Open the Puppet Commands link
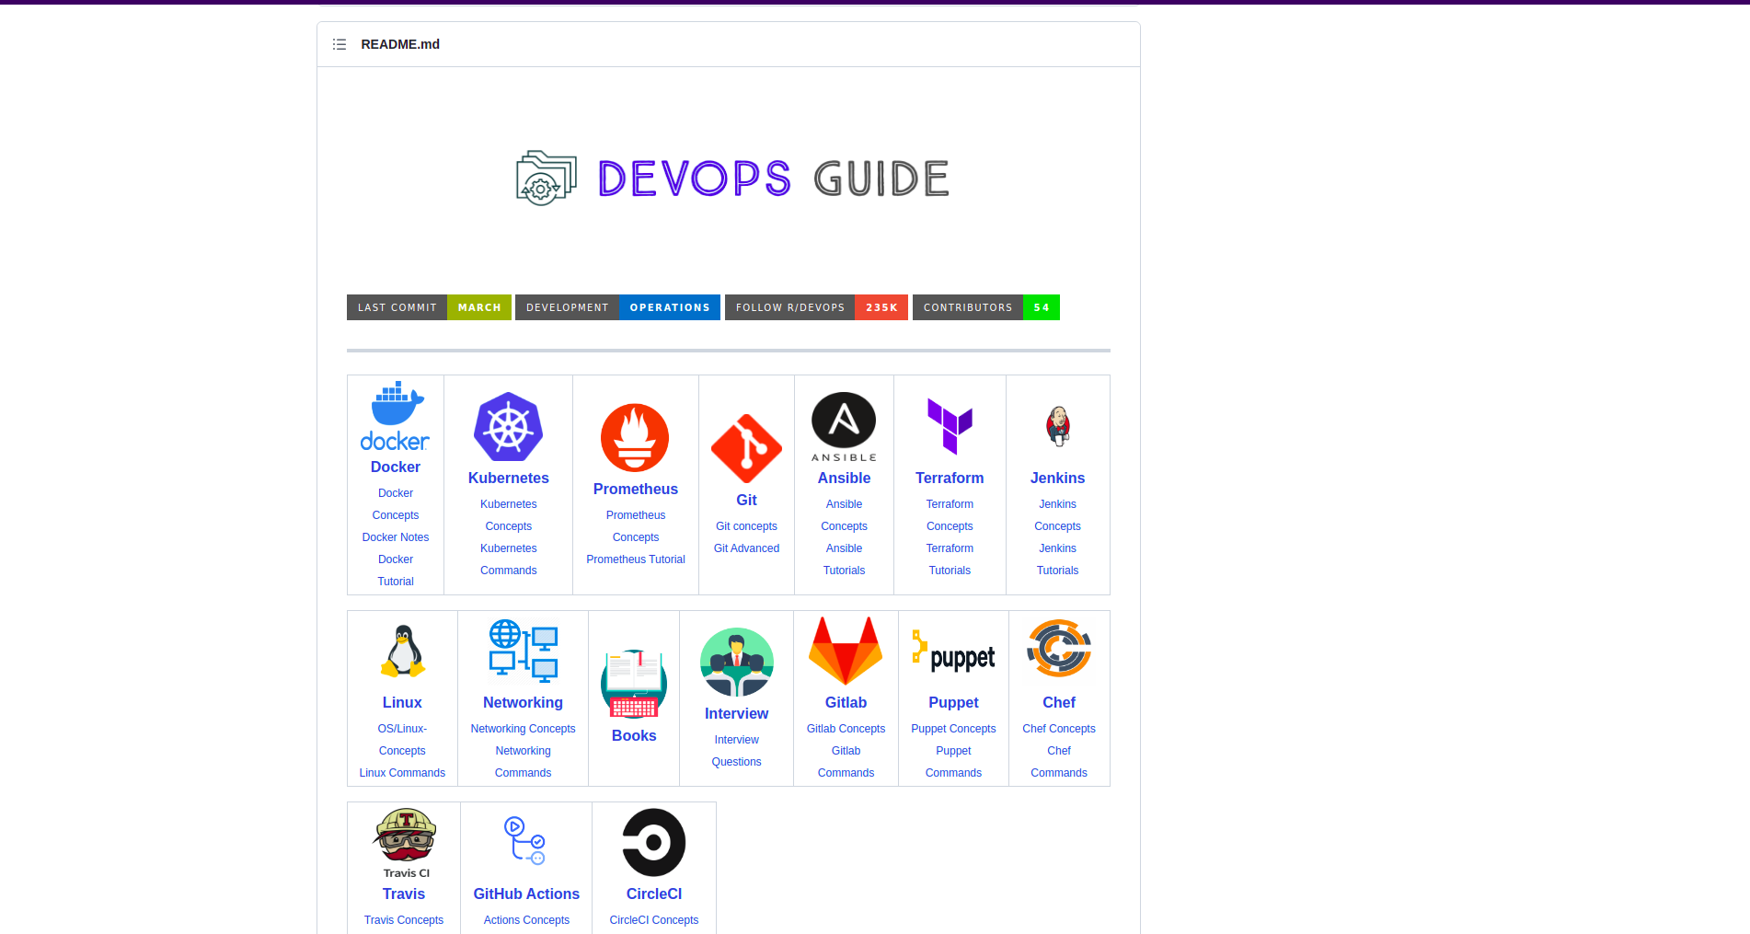 [x=953, y=762]
